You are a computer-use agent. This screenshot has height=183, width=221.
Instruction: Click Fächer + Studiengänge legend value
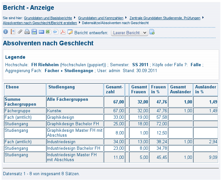pos(69,70)
